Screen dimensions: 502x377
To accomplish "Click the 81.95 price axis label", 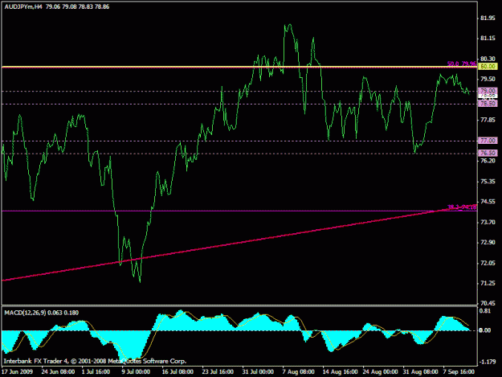I will coord(488,18).
